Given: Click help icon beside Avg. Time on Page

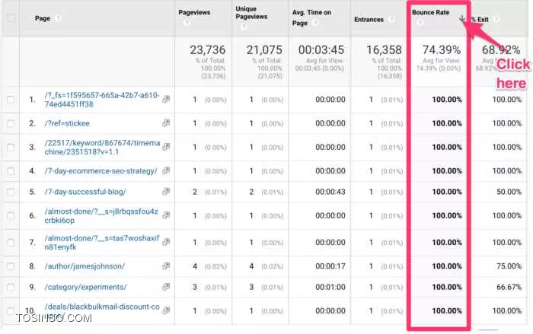Looking at the screenshot, I should coord(315,22).
